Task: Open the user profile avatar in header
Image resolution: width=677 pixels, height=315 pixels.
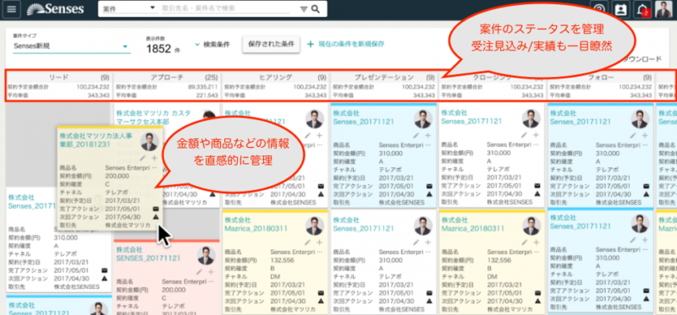Action: [x=663, y=9]
